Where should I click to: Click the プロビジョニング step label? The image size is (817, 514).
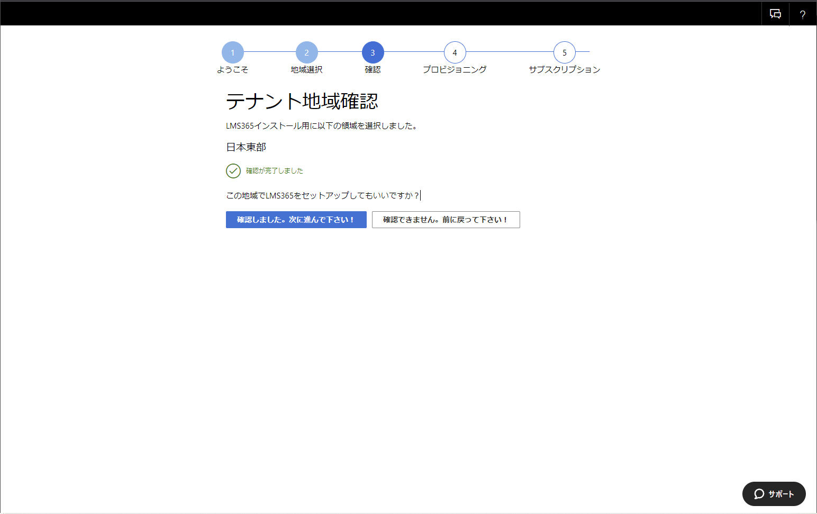coord(455,69)
